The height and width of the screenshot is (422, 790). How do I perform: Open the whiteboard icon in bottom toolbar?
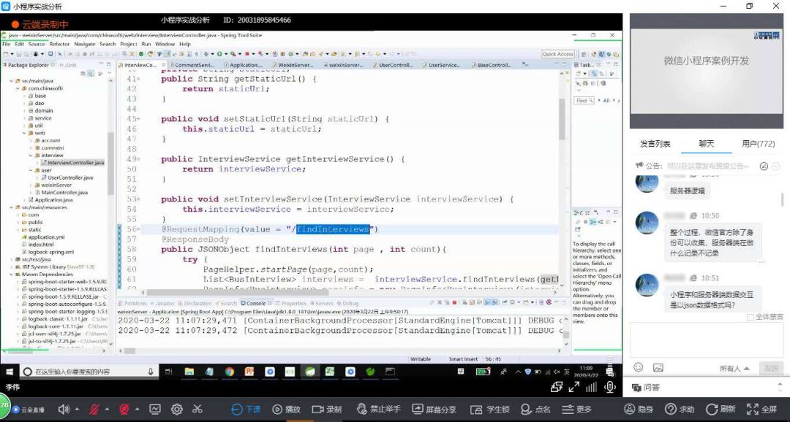[154, 410]
